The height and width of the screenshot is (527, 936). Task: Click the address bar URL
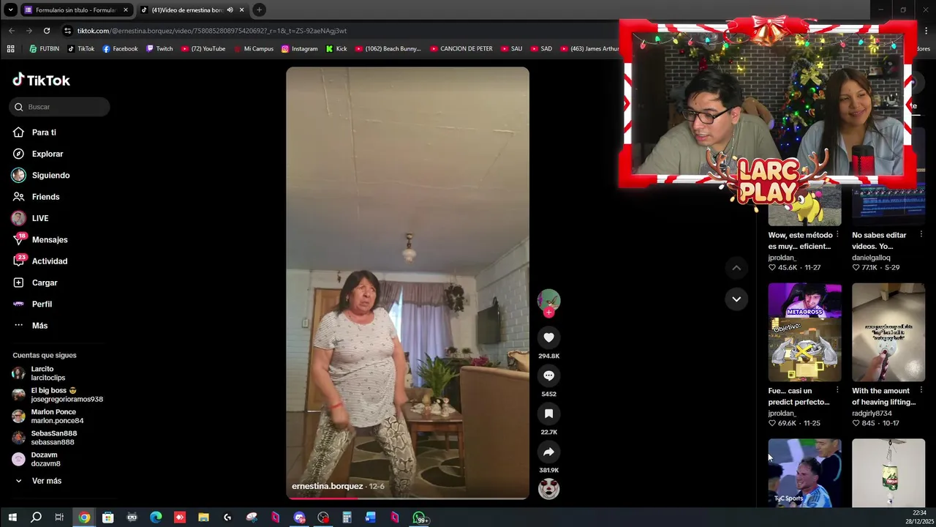pos(212,31)
